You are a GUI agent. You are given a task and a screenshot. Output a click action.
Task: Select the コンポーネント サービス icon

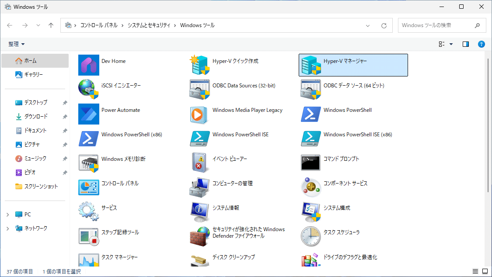click(x=311, y=187)
